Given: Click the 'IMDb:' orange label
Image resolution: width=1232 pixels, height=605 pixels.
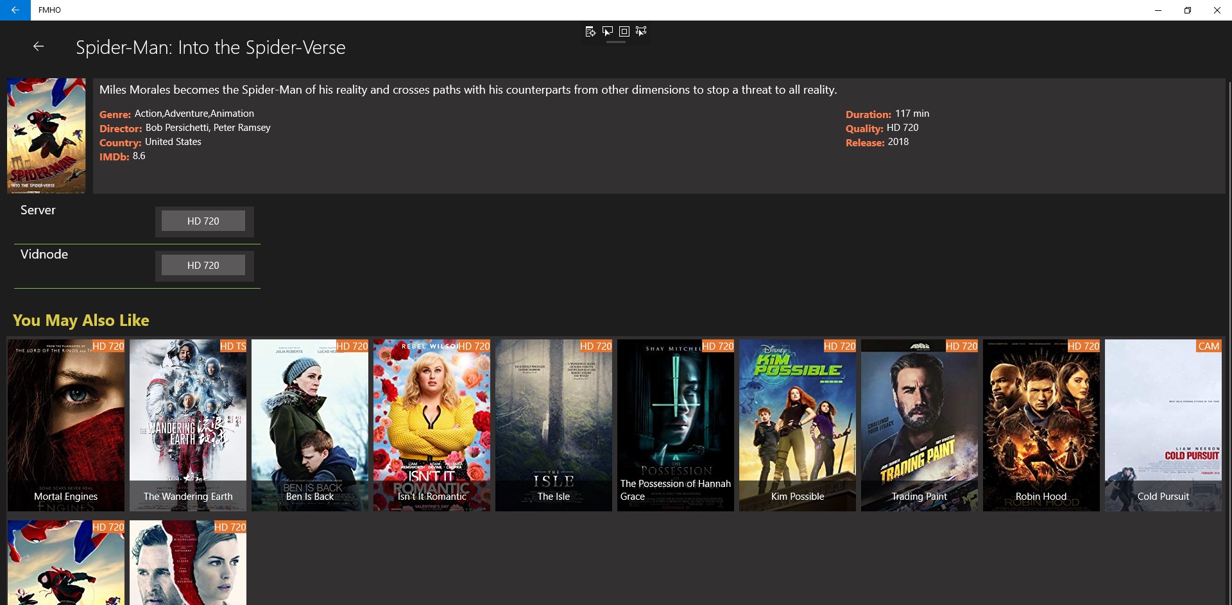Looking at the screenshot, I should click(x=114, y=157).
